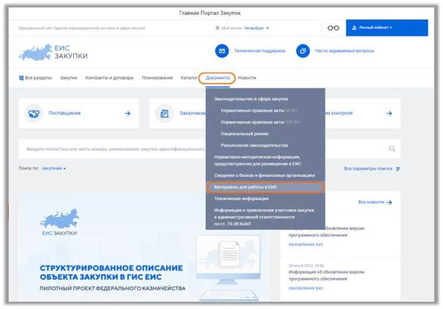Click the Заказчикам document icon

[x=164, y=113]
